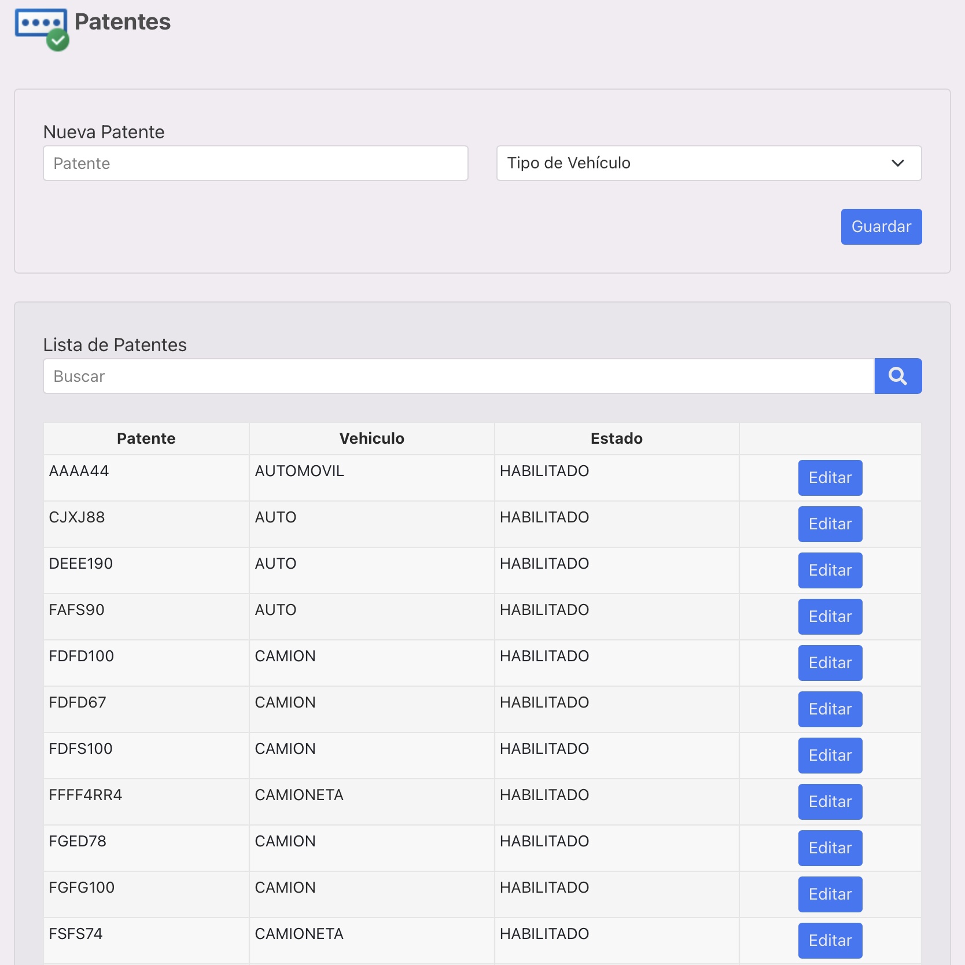Edit the CJXJ88 patente
The height and width of the screenshot is (965, 965).
(830, 524)
